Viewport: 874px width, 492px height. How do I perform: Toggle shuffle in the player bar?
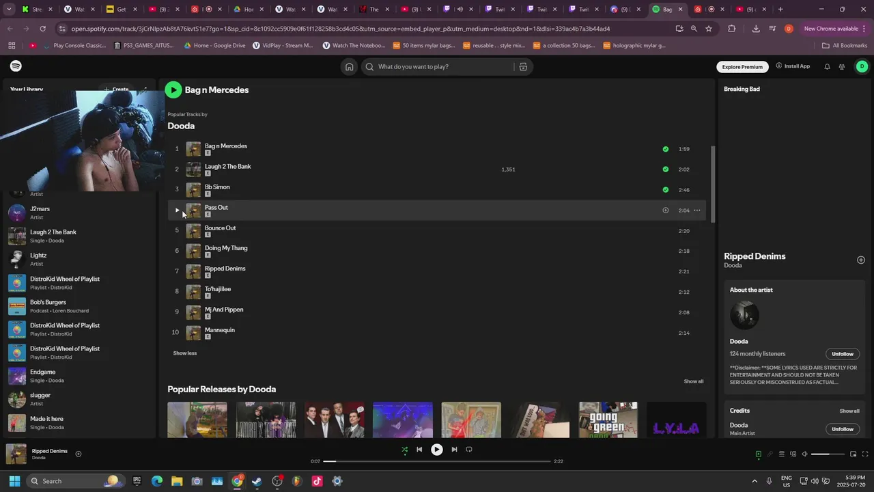click(404, 450)
